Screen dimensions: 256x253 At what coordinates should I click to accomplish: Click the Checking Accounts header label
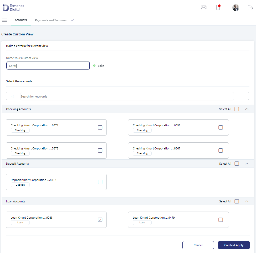[18, 109]
